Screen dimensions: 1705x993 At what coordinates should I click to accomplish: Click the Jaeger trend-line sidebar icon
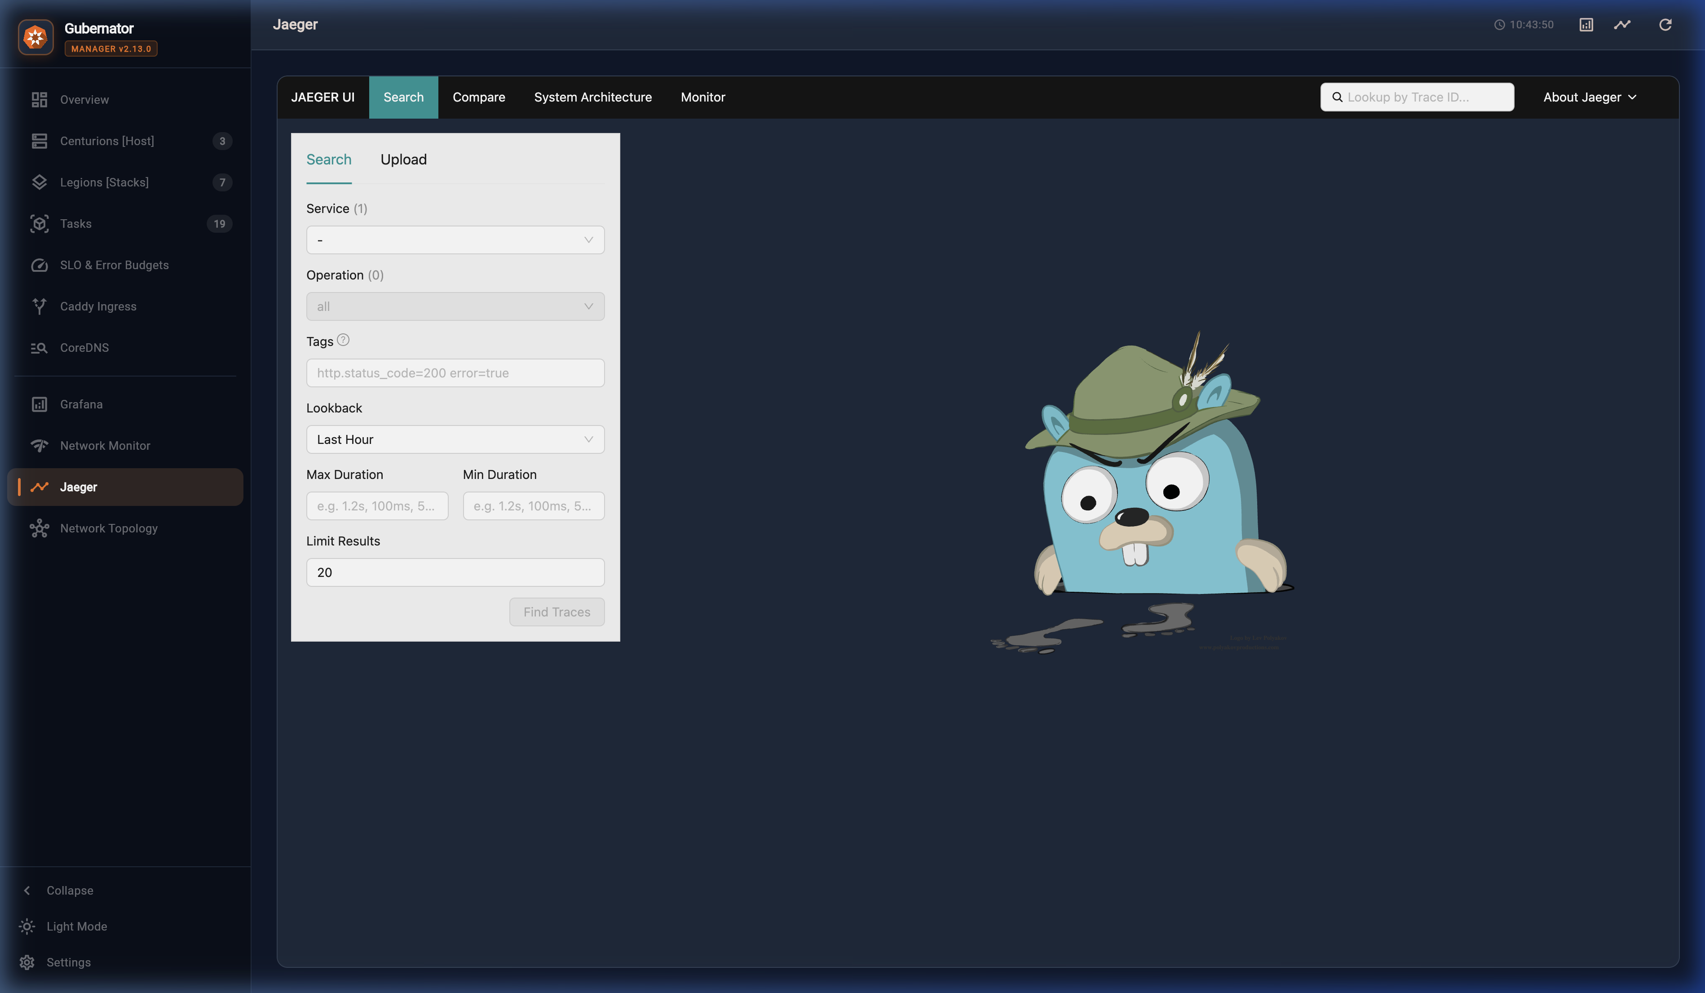pyautogui.click(x=39, y=487)
